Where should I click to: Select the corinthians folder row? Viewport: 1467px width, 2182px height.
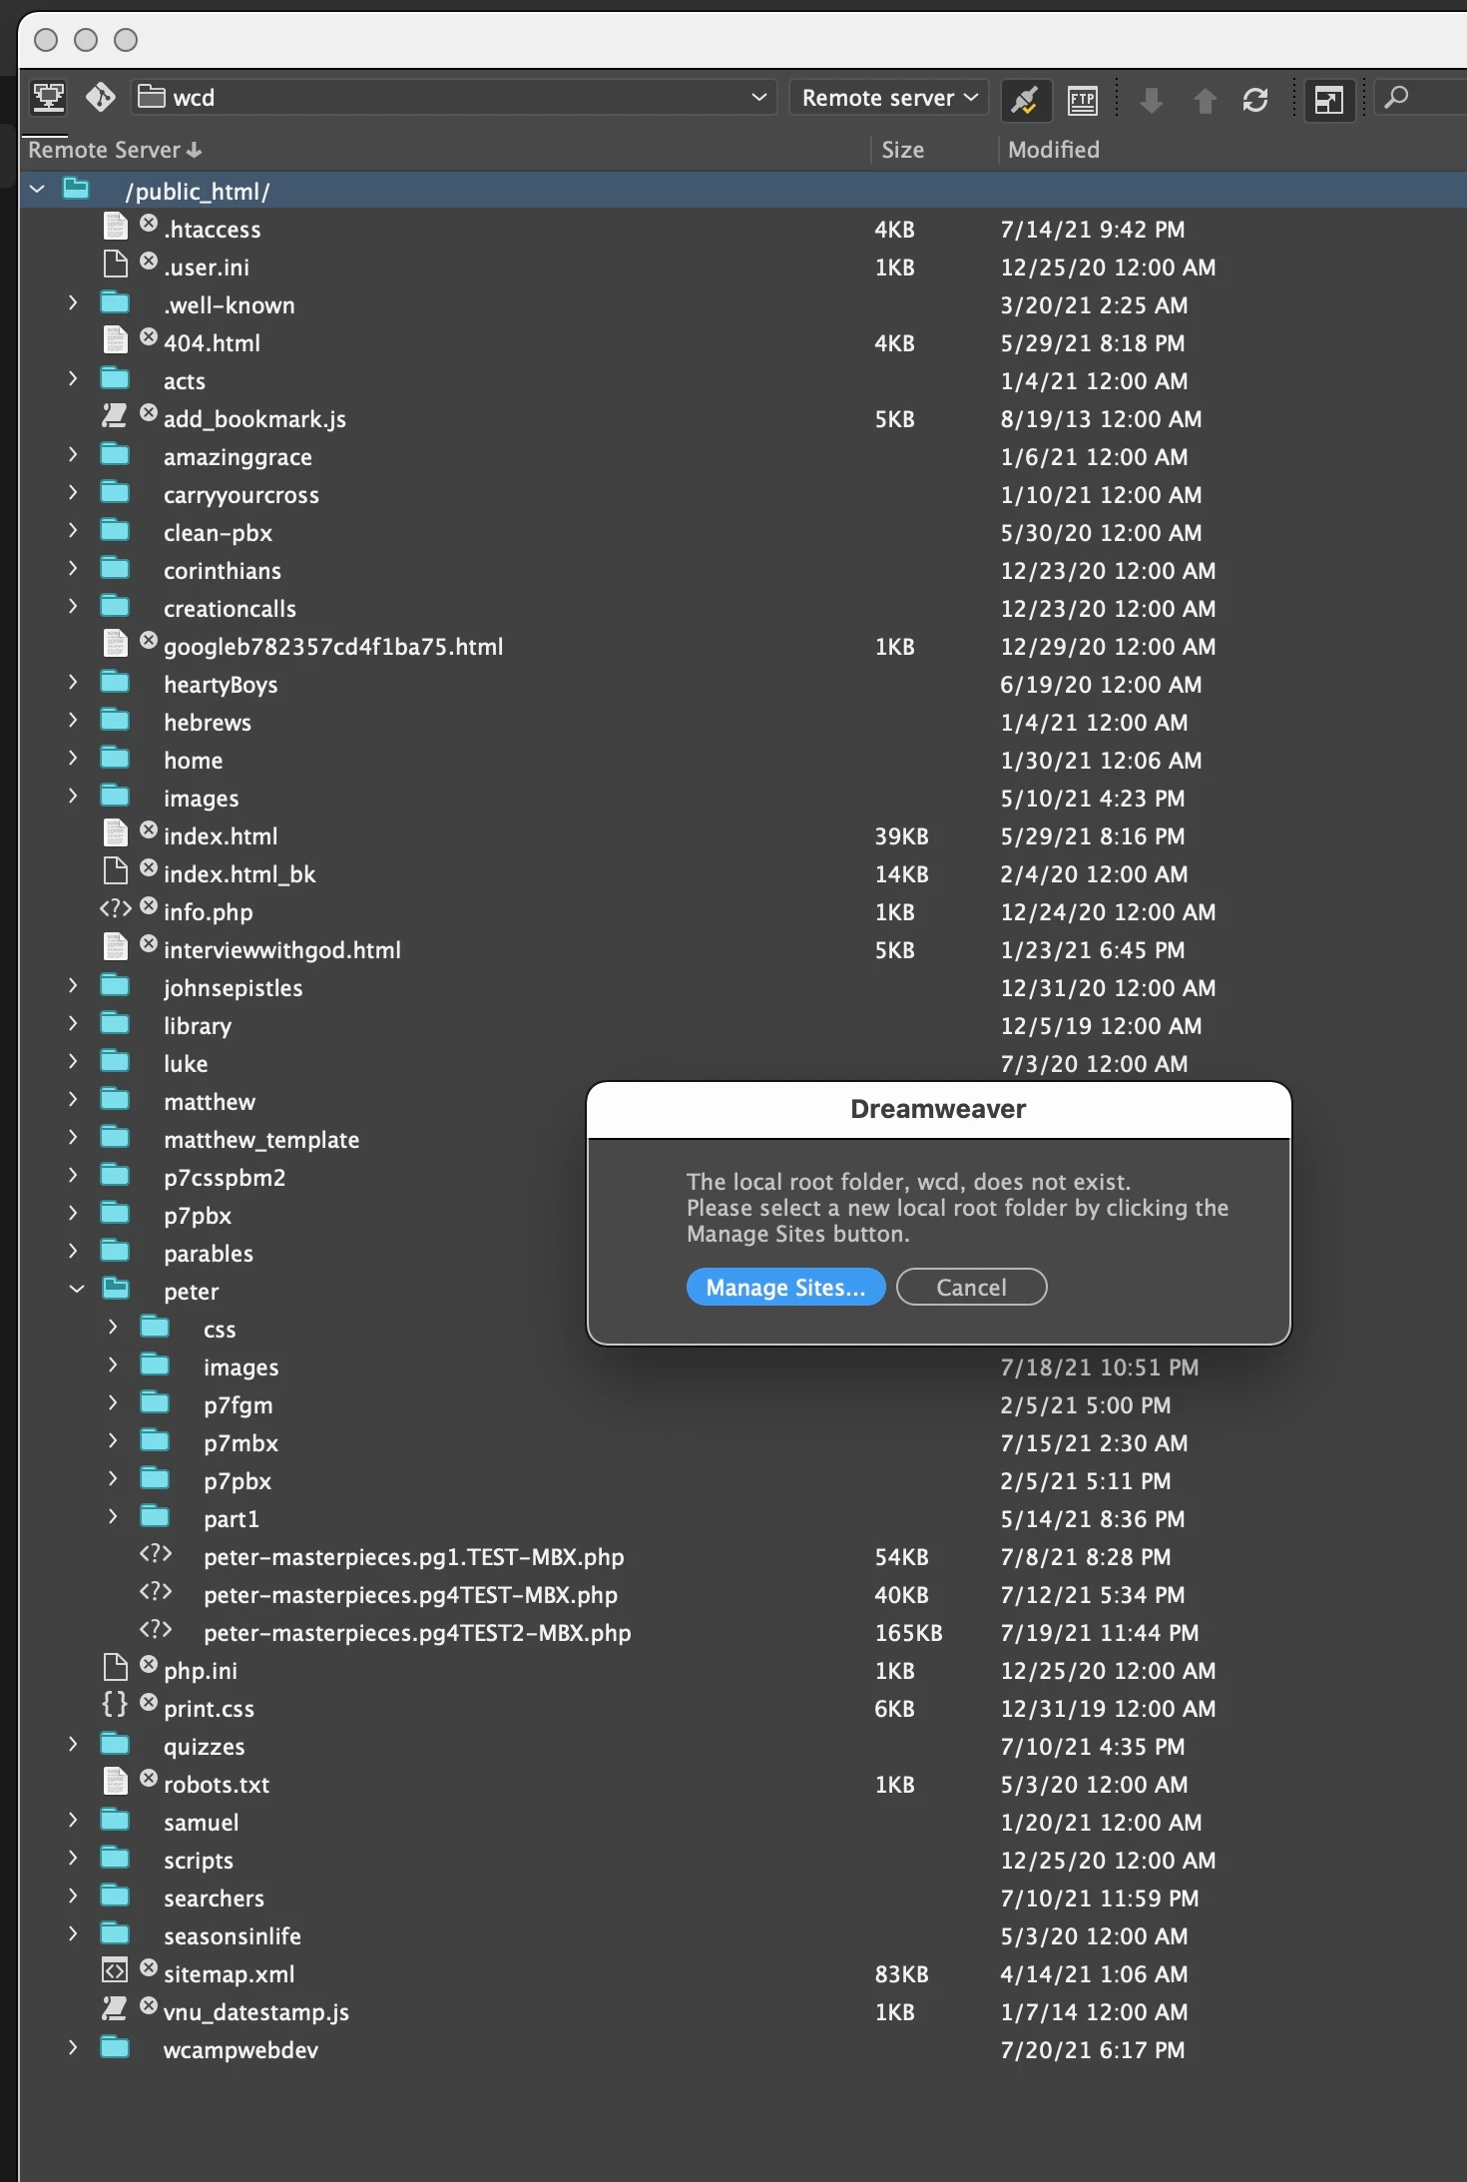(x=742, y=571)
